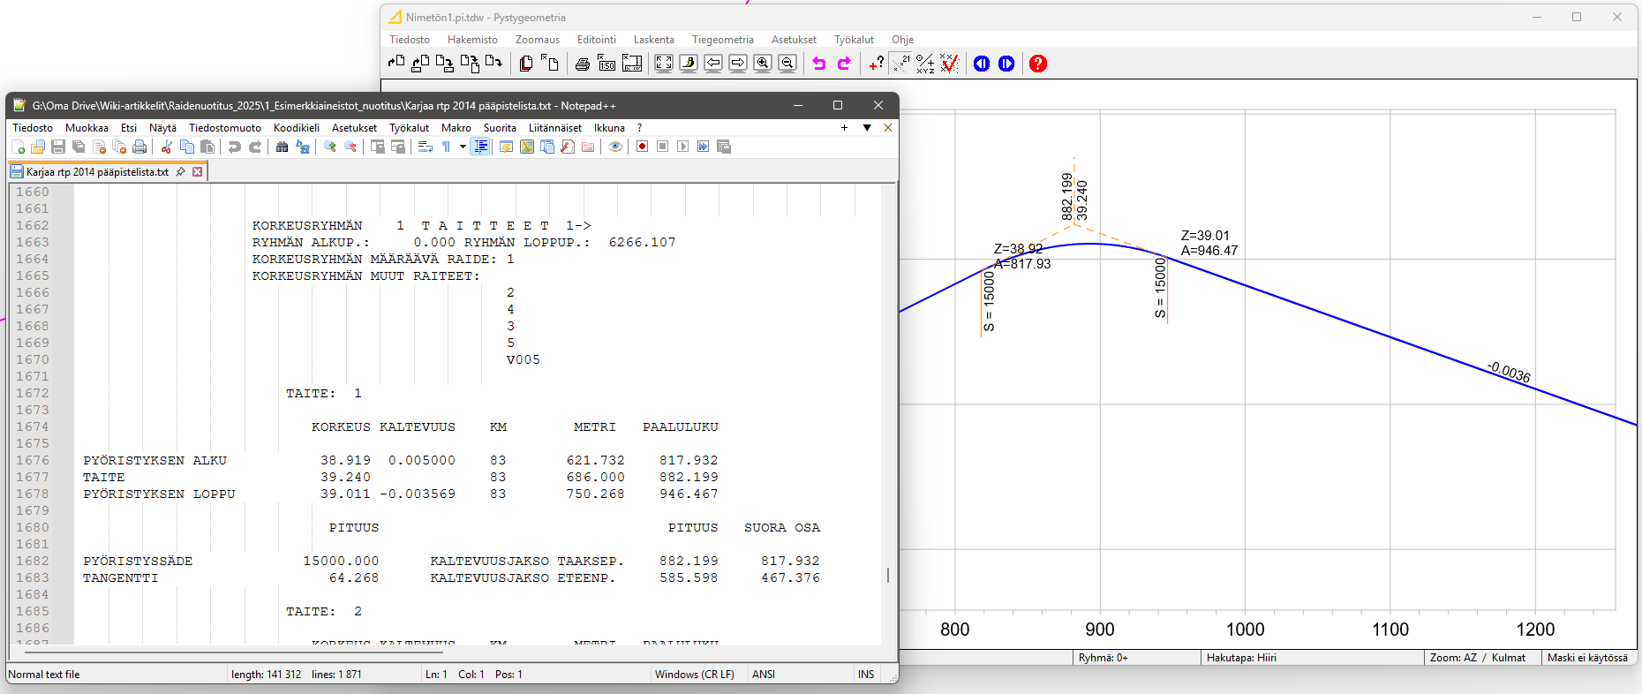Click the zoom in magnifier in Pystygeometria
1642x694 pixels.
[x=763, y=64]
